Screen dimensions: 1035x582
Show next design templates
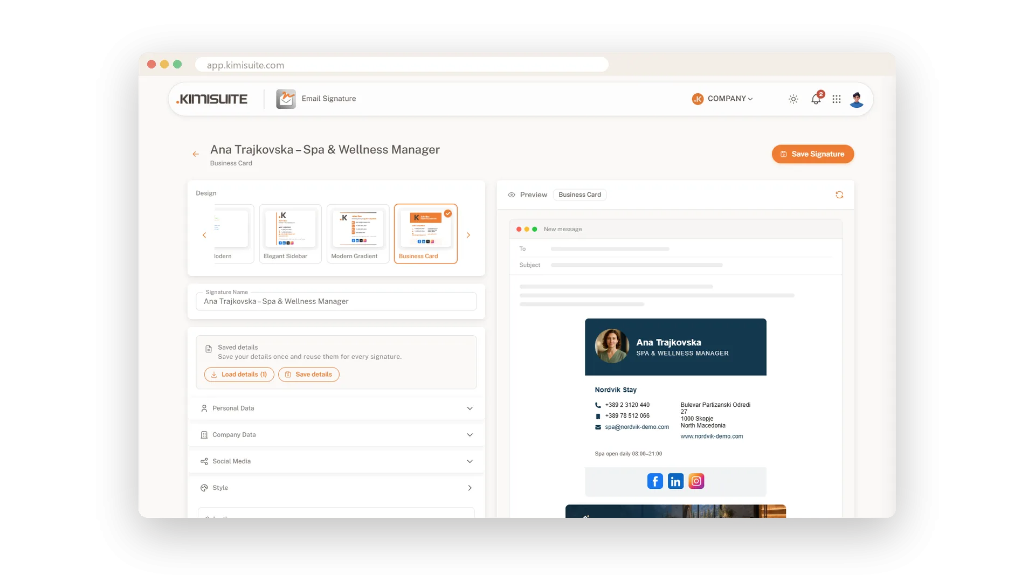point(468,235)
